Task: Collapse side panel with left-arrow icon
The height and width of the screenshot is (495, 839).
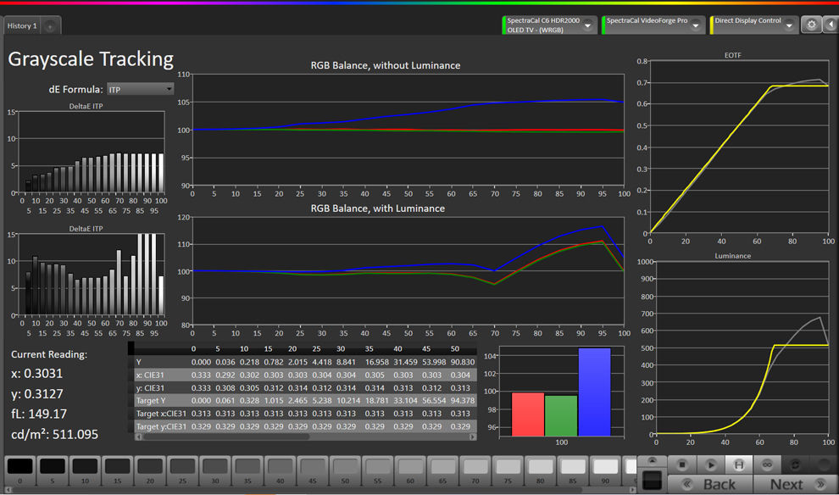Action: coord(831,25)
